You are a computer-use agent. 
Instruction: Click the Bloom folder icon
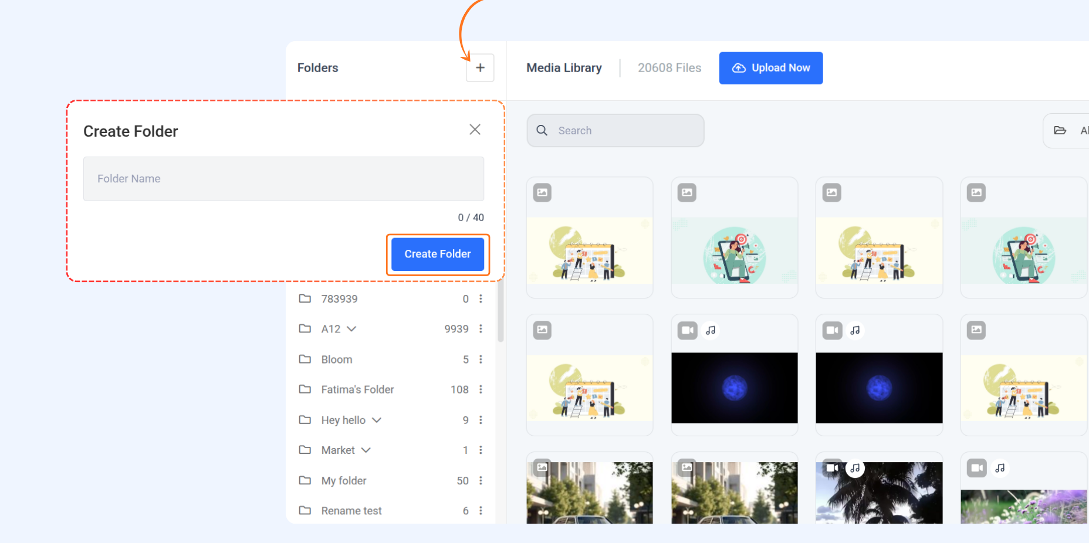coord(305,359)
